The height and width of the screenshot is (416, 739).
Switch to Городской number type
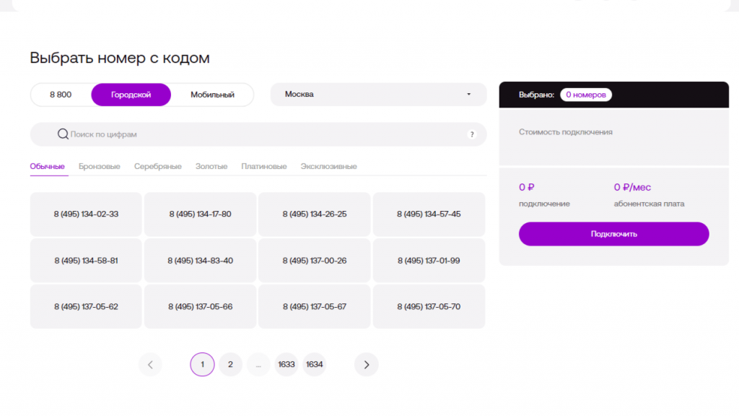coord(131,95)
